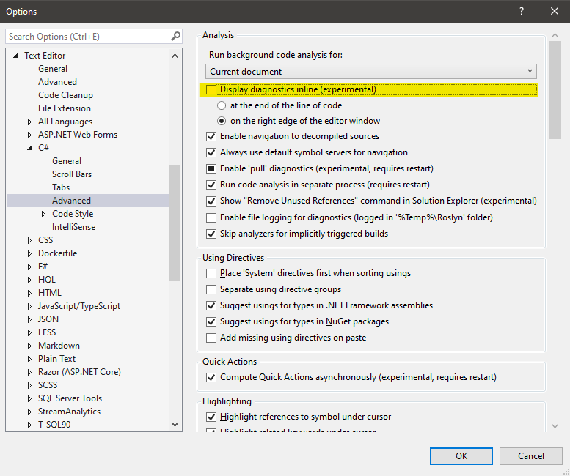The image size is (570, 476).
Task: Toggle Suggest usings for NuGet packages
Action: [x=211, y=321]
